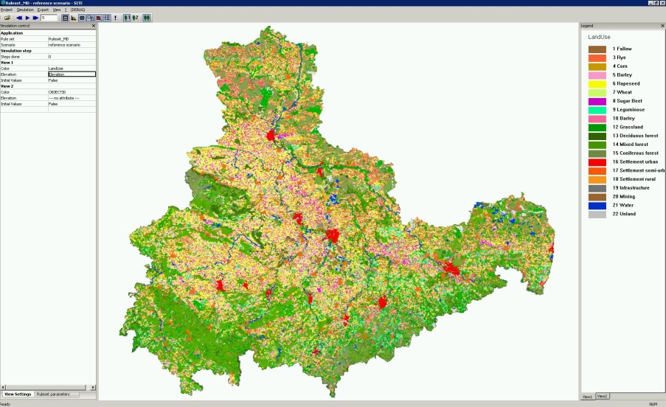This screenshot has height=407, width=666.
Task: Open the Simulation menu
Action: point(25,10)
